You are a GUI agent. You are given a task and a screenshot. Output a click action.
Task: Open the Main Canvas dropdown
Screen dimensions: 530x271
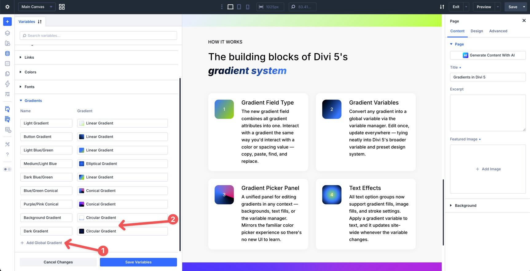(37, 7)
